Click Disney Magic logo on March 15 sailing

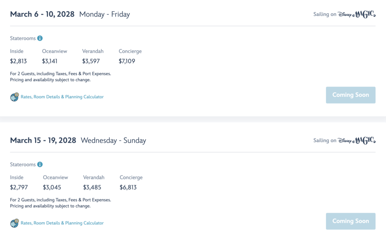(x=357, y=140)
